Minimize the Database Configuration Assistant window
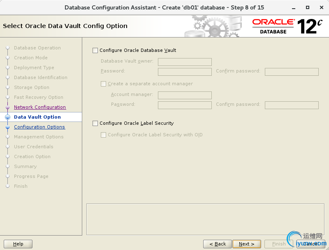 coord(294,7)
